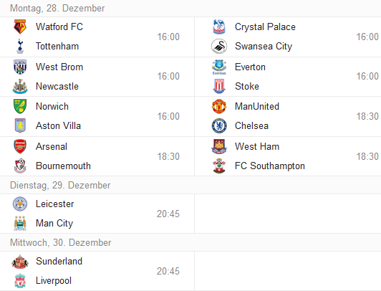Click the West Ham crest
The image size is (381, 291).
(x=219, y=146)
